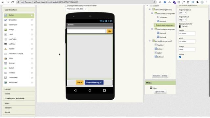Image resolution: width=210 pixels, height=118 pixels.
Task: Open browser extensions puzzle icon
Action: tap(197, 2)
